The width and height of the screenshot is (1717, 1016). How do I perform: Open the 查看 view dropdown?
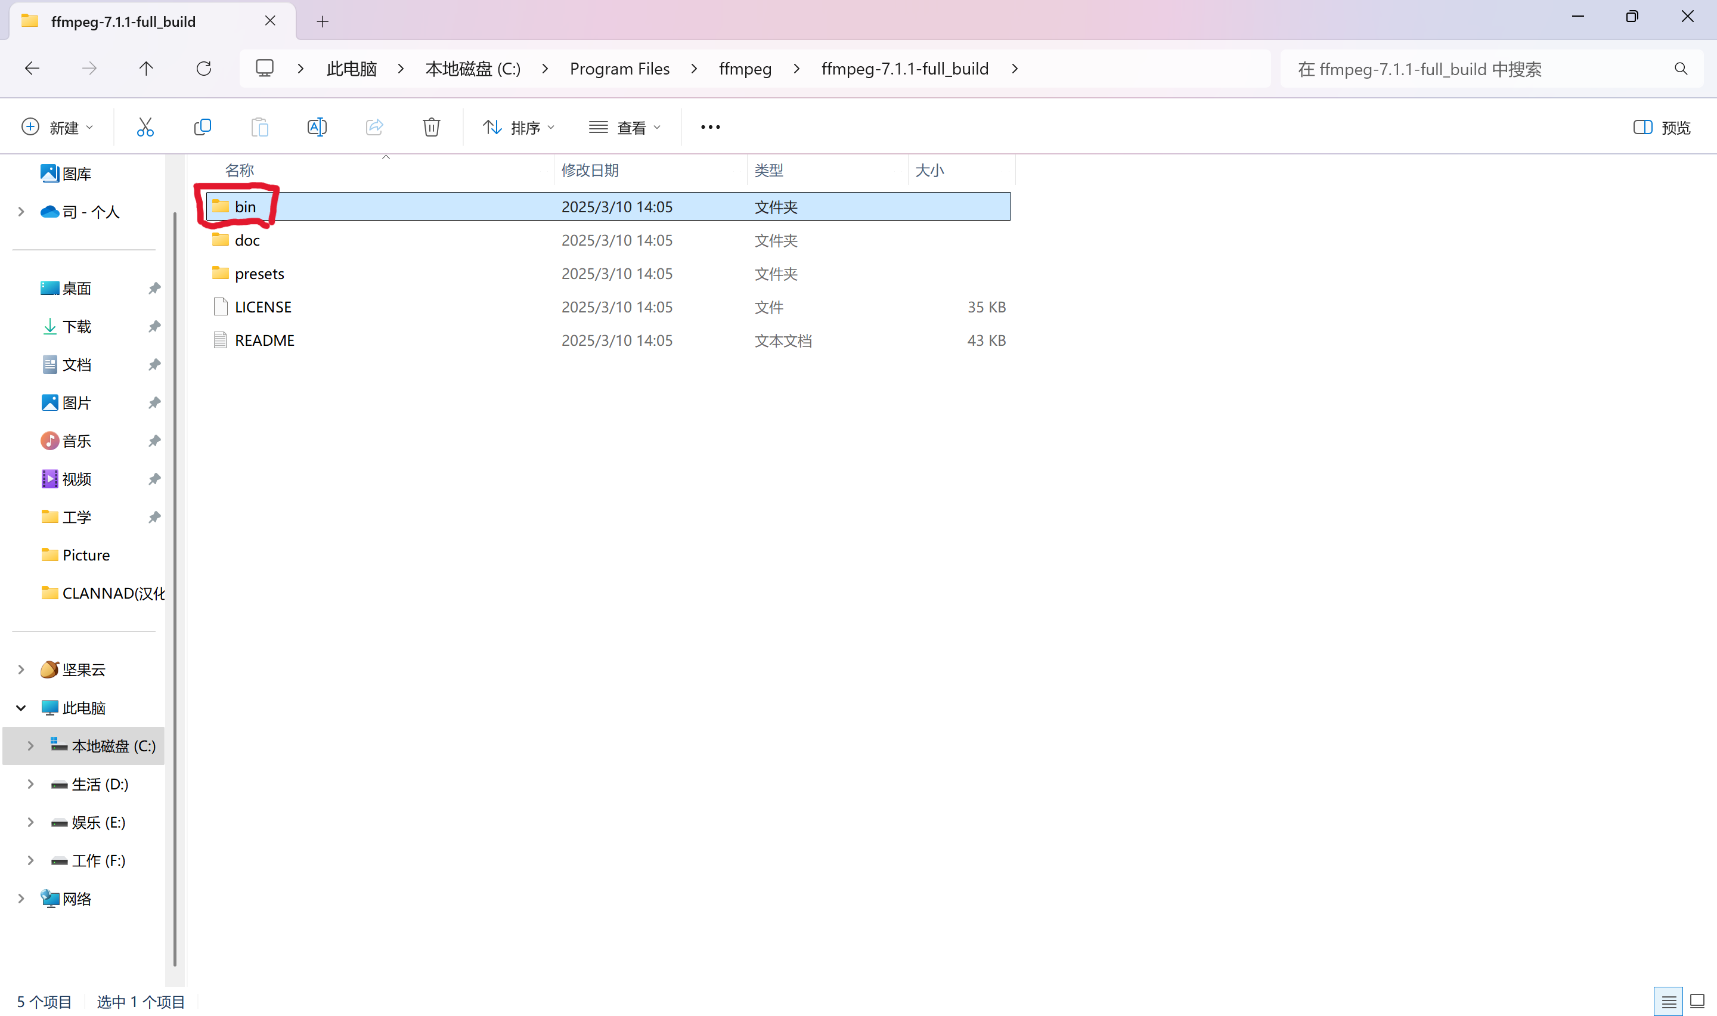(x=625, y=128)
